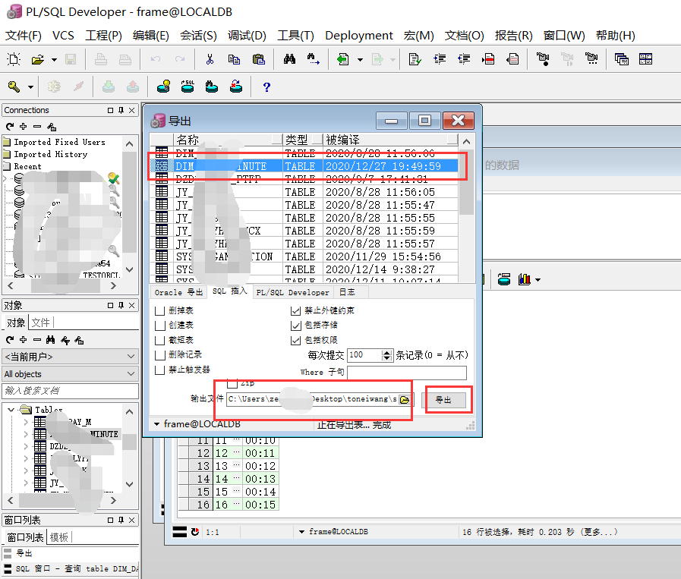Open Find using the binoculars icon
Image resolution: width=681 pixels, height=579 pixels.
point(288,58)
